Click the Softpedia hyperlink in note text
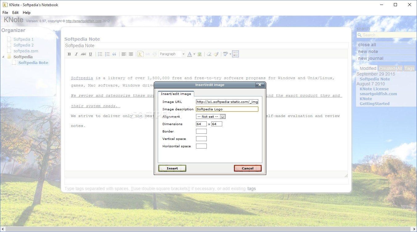The image size is (417, 232). tap(82, 78)
